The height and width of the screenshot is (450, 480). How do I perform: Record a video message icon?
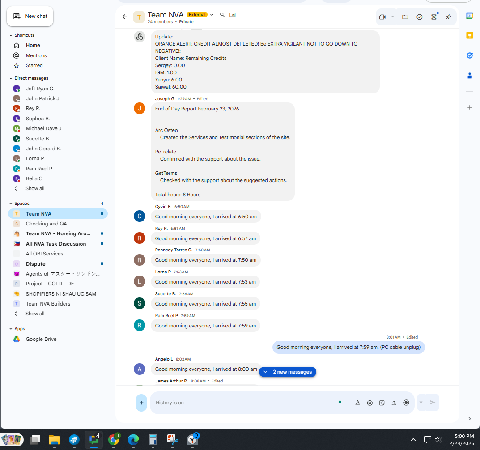coord(406,403)
